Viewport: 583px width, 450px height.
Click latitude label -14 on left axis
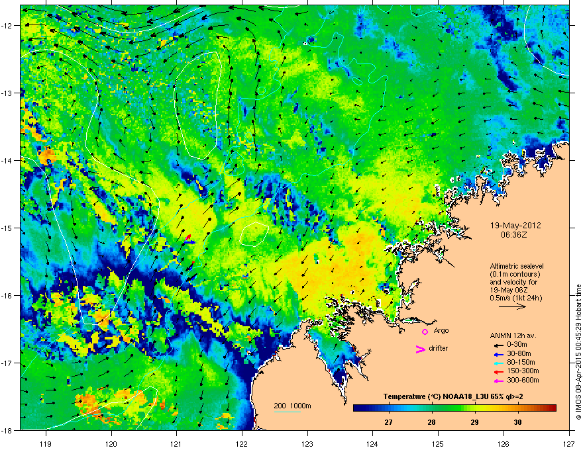click(7, 161)
